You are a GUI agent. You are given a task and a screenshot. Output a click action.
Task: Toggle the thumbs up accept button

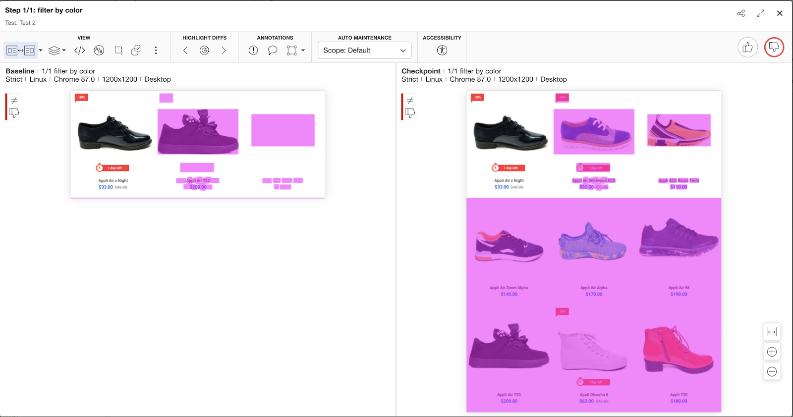[747, 48]
